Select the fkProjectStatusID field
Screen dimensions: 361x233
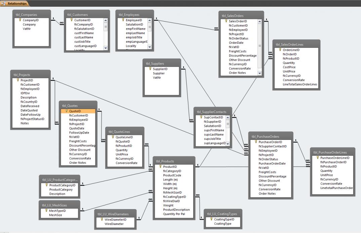pyautogui.click(x=32, y=119)
